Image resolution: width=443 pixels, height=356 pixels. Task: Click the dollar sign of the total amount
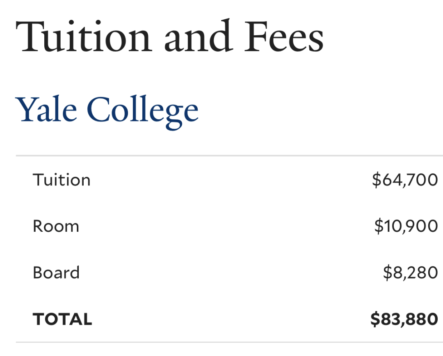pyautogui.click(x=375, y=319)
